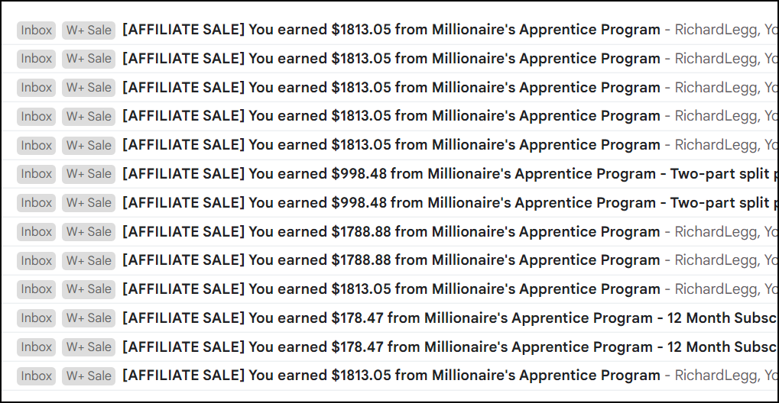The height and width of the screenshot is (403, 779).
Task: Select Inbox label on second $178.47 email
Action: click(x=37, y=347)
